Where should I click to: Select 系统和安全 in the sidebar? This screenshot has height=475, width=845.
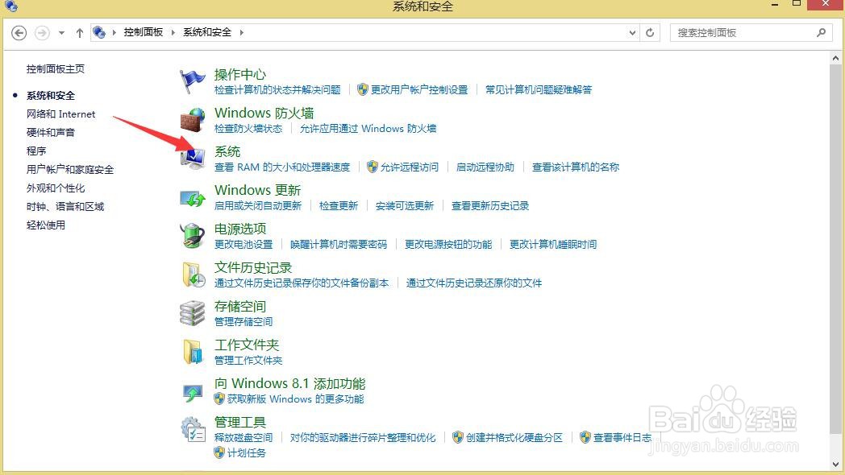[x=51, y=95]
